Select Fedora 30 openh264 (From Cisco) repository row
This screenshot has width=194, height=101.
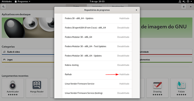(97, 28)
